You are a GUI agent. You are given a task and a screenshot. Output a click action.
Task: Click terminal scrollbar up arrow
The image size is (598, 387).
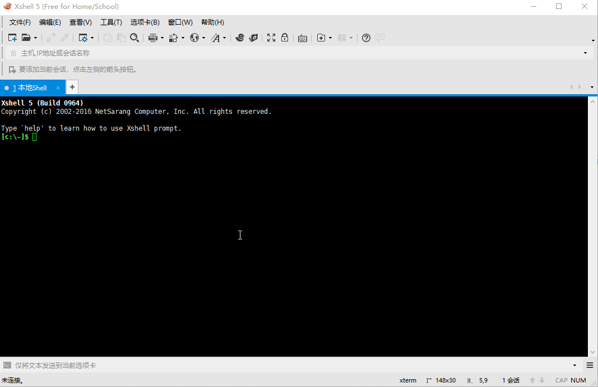point(592,101)
